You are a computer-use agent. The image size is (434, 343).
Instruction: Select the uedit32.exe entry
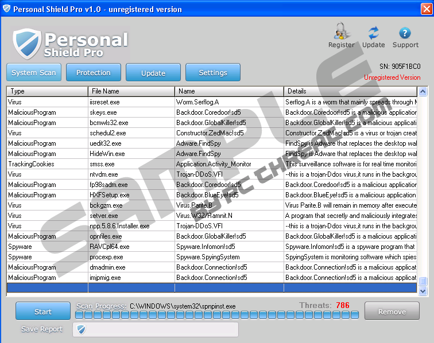click(x=212, y=143)
